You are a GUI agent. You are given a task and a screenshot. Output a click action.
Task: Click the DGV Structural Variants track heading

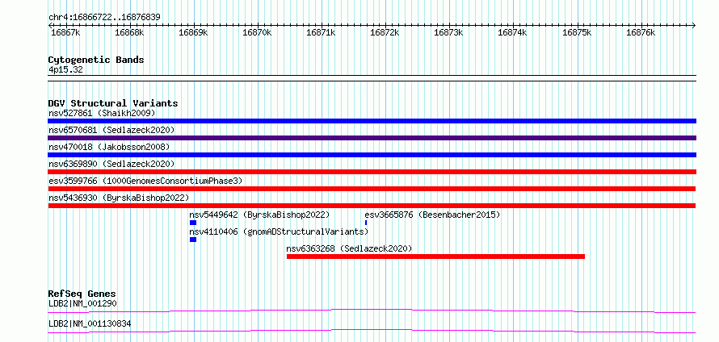[x=113, y=103]
